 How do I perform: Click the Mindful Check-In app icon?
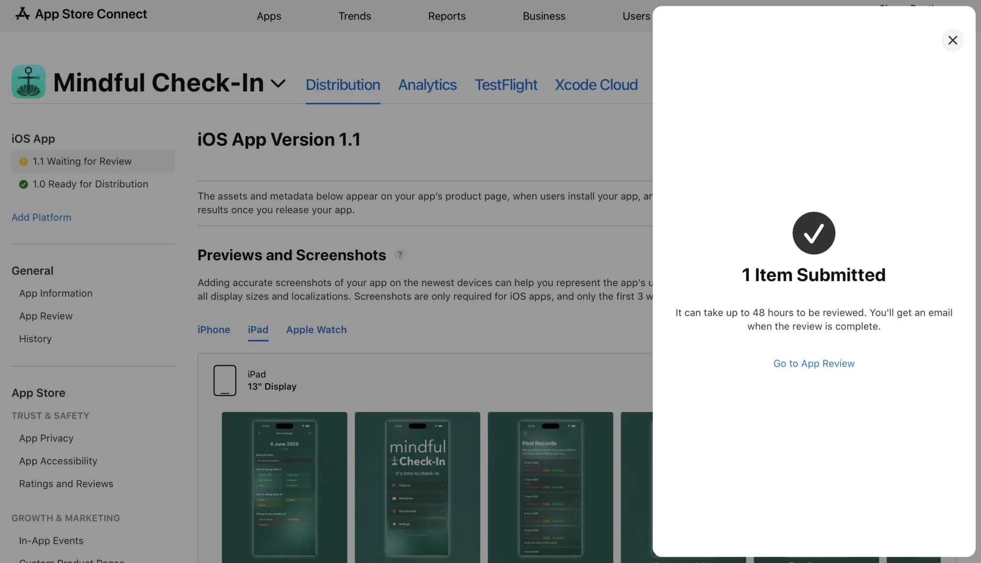pos(28,82)
